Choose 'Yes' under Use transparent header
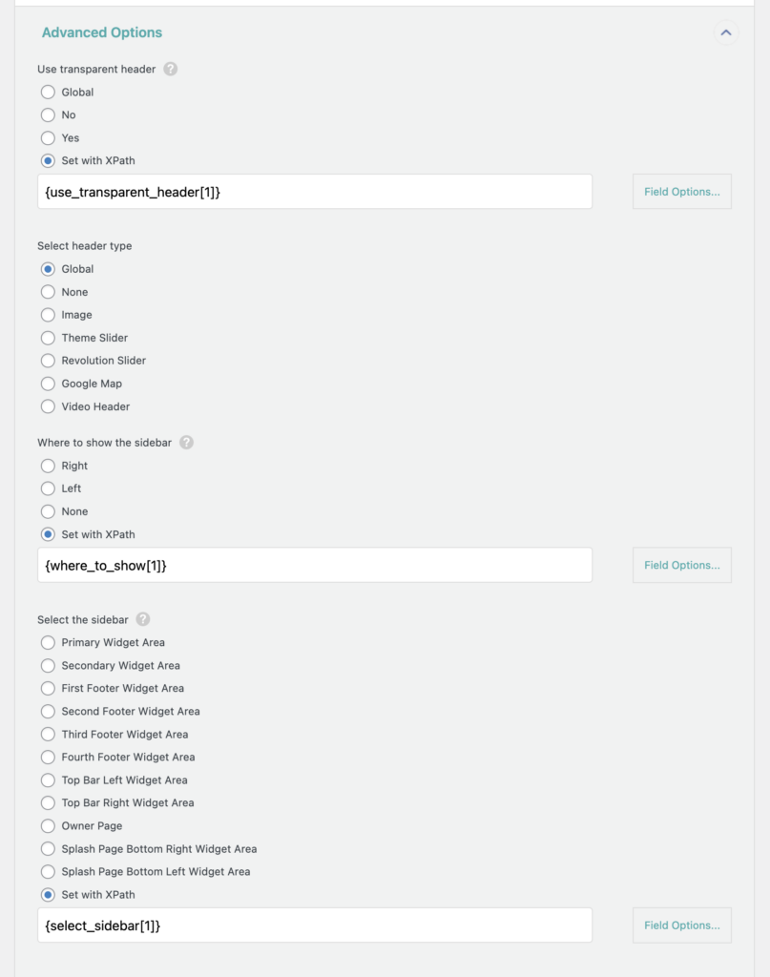This screenshot has width=770, height=977. 48,137
